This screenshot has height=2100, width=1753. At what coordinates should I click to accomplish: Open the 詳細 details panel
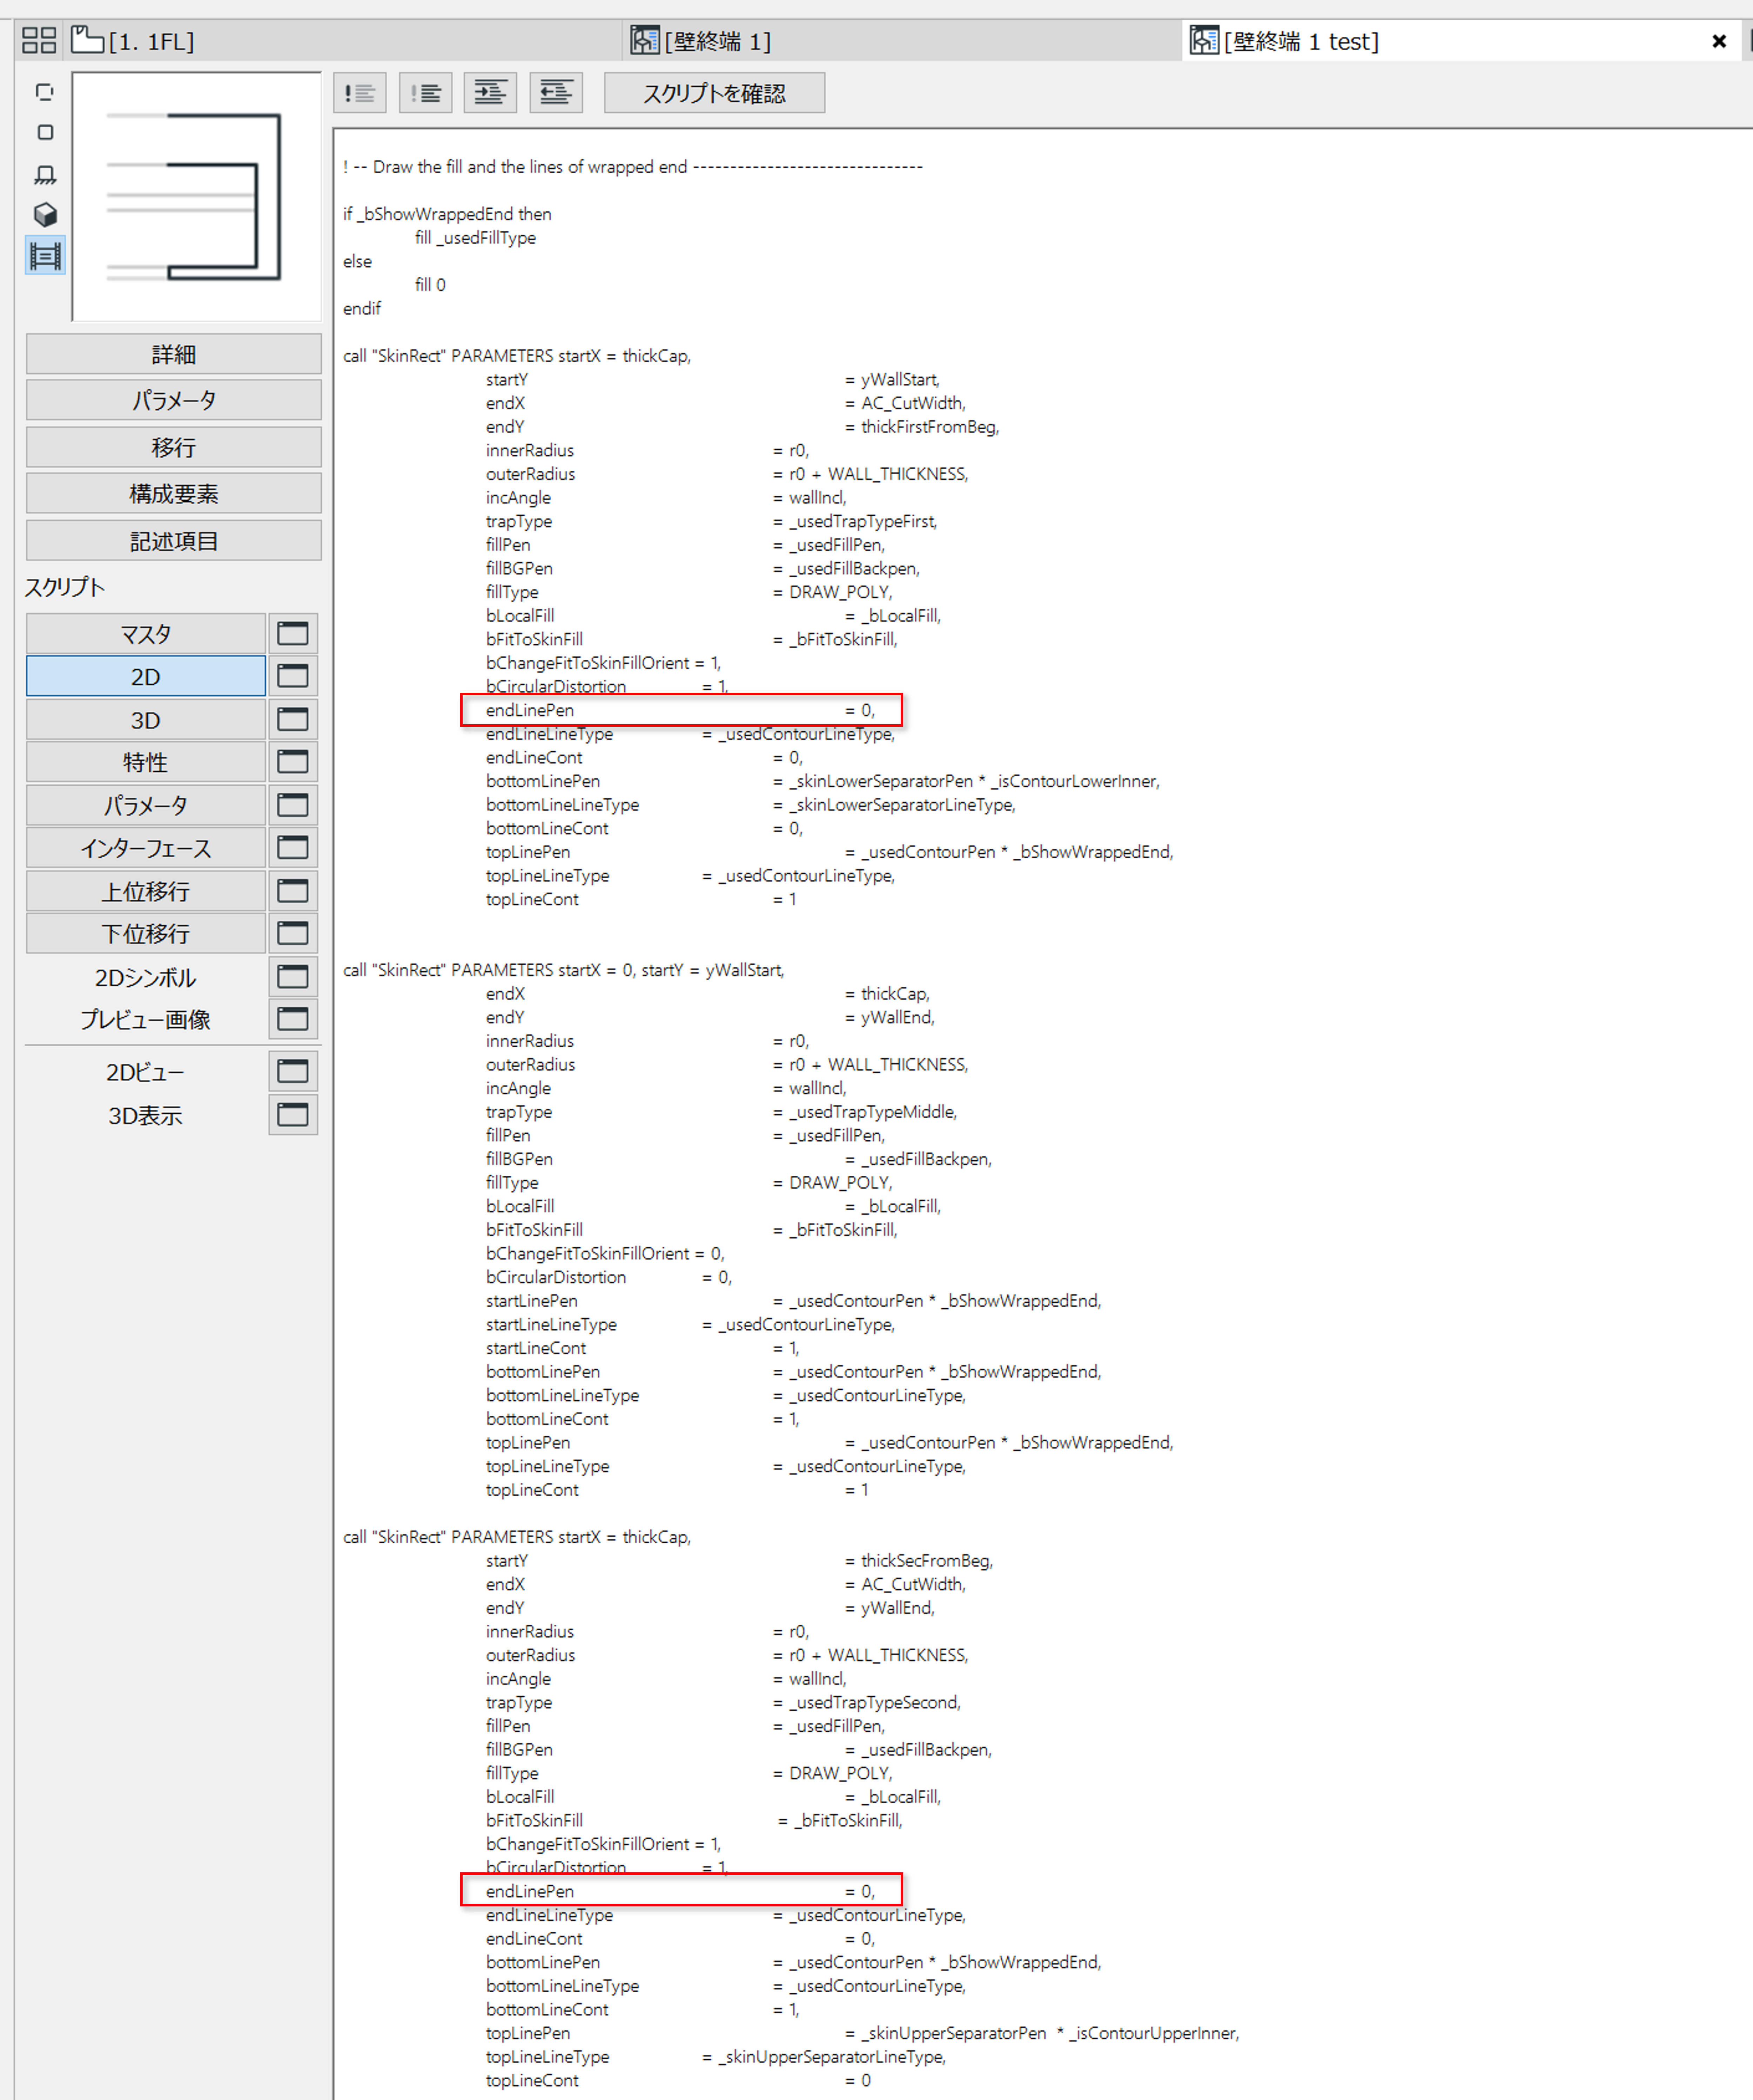click(174, 354)
